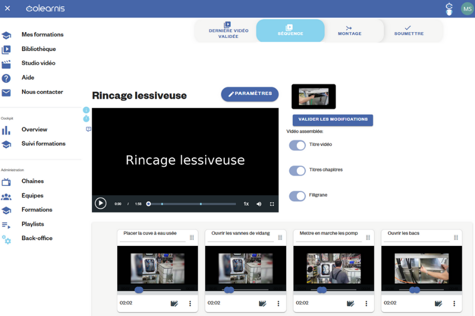Toggle the Titres chapitres switch
This screenshot has width=475, height=316.
point(297,171)
